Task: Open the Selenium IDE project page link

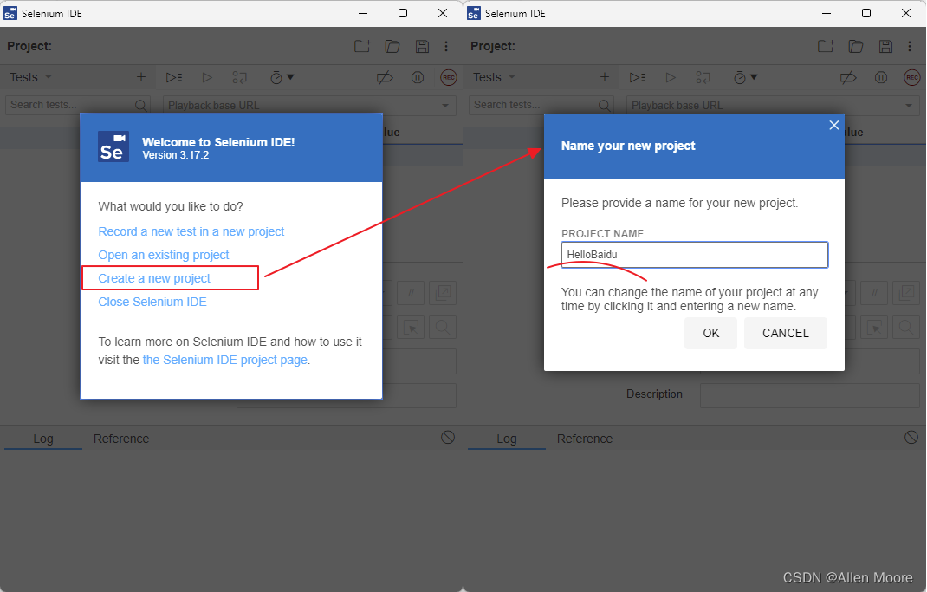Action: tap(224, 361)
